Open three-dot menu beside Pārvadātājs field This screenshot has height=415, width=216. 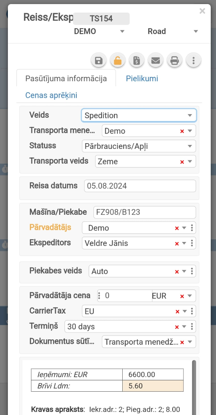[192, 228]
